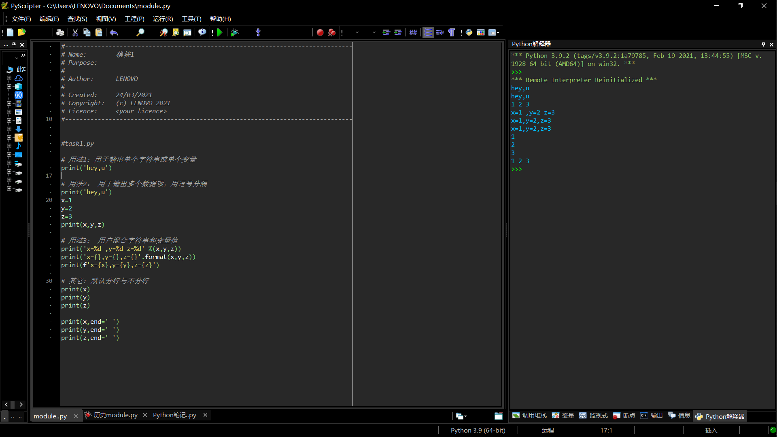The width and height of the screenshot is (777, 437).
Task: Toggle line numbers display button
Action: (428, 33)
